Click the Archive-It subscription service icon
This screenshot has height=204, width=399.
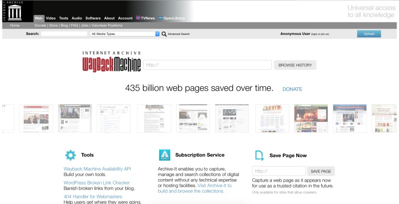click(165, 155)
